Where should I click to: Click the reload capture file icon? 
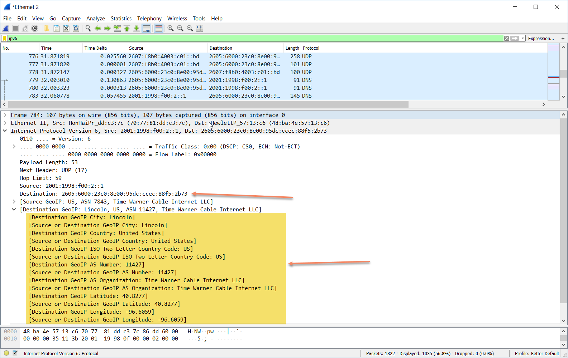pyautogui.click(x=76, y=28)
